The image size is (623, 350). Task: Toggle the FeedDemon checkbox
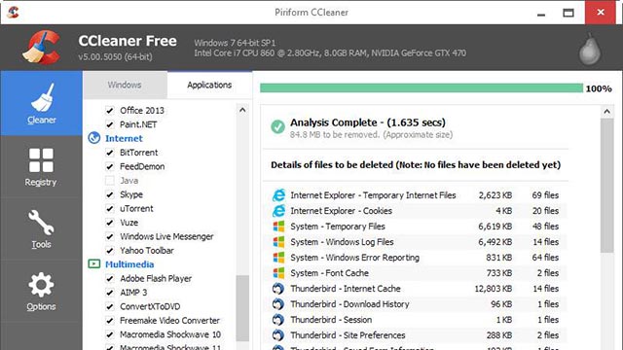[x=110, y=166]
